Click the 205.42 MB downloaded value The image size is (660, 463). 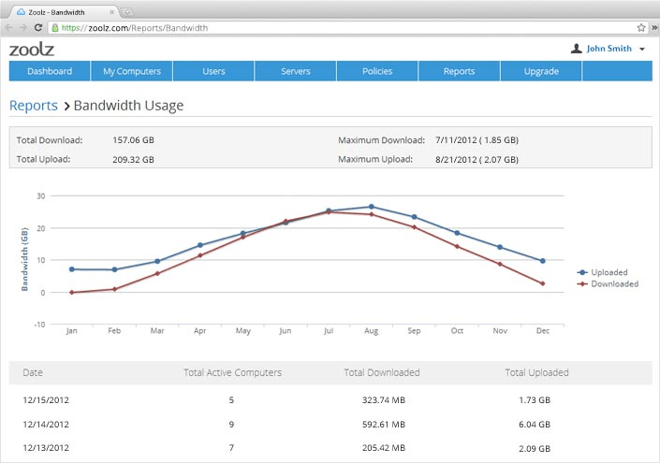coord(384,448)
